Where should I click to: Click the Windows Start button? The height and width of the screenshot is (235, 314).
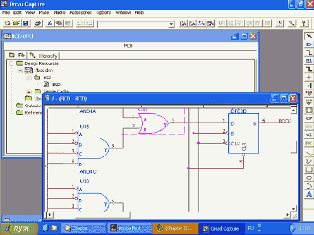tap(19, 229)
